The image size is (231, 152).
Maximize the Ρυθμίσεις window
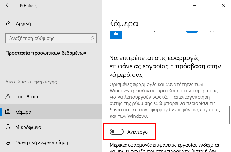pyautogui.click(x=209, y=5)
